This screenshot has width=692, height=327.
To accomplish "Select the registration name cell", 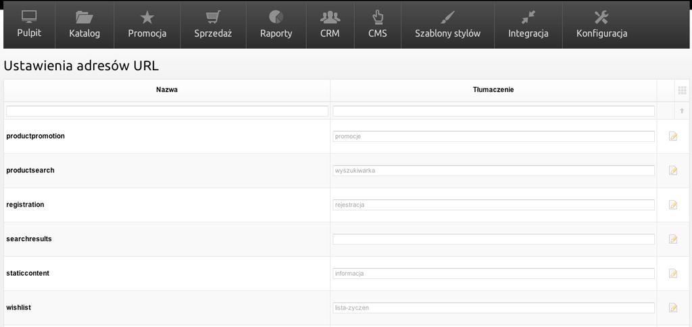I will [x=167, y=205].
